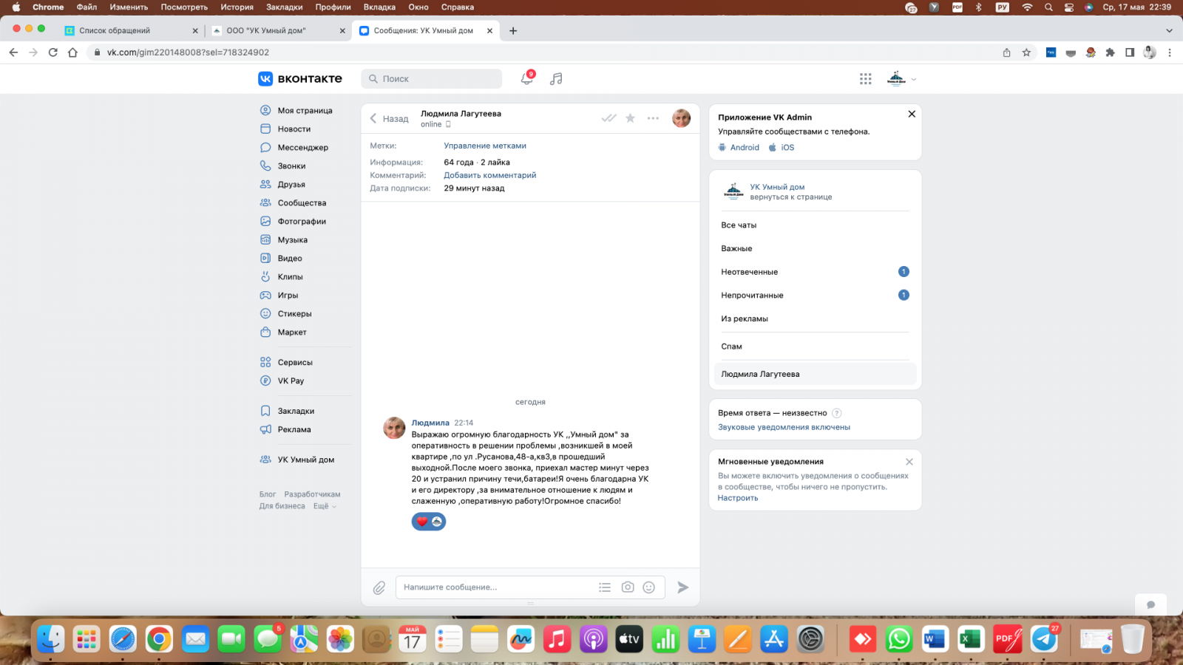Open message templates list icon

click(x=605, y=587)
